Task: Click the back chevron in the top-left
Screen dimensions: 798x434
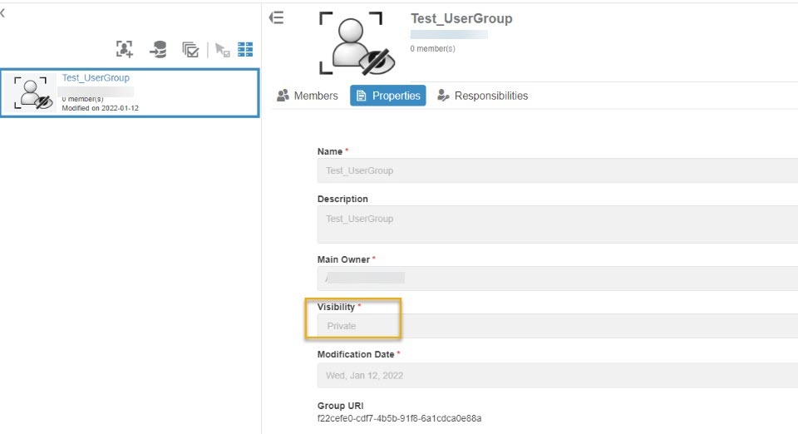Action: tap(3, 13)
